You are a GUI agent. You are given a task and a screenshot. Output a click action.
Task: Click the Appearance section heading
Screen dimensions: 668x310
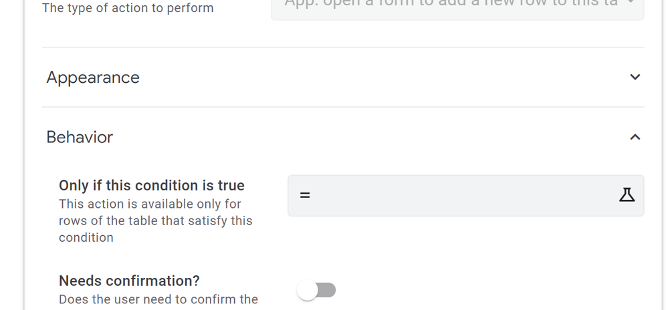(x=93, y=77)
